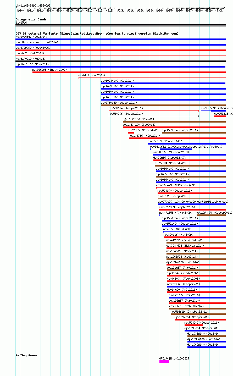Click nsv1040062 (Coe2014) label
233x376 pixels.
pos(182,251)
